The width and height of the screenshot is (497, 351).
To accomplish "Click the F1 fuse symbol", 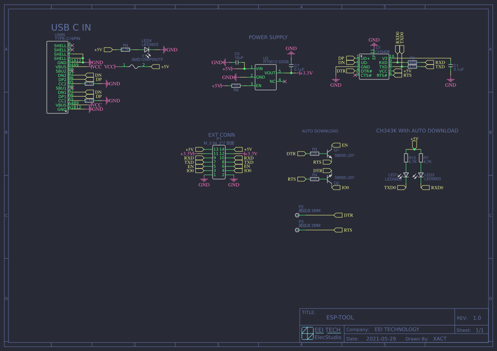I will click(x=134, y=67).
